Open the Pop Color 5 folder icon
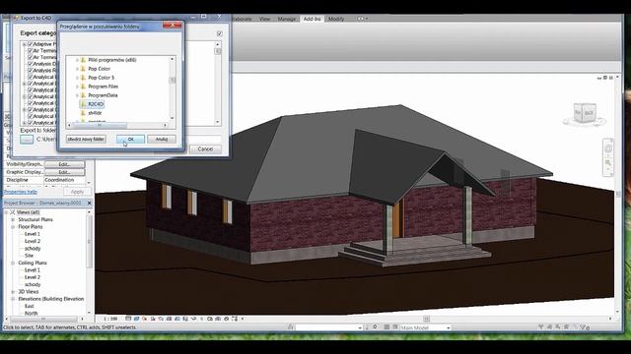This screenshot has width=631, height=354. [x=83, y=78]
